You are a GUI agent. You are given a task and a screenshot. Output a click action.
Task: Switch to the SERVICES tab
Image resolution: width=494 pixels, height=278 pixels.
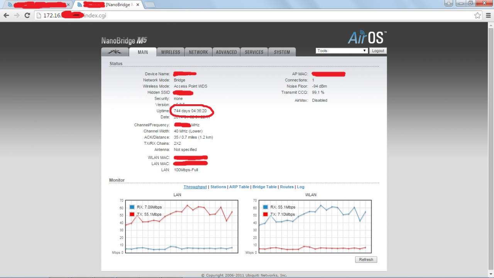pos(254,52)
